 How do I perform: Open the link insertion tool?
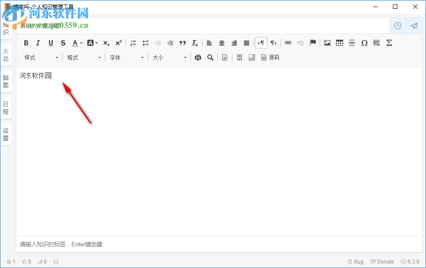click(288, 43)
